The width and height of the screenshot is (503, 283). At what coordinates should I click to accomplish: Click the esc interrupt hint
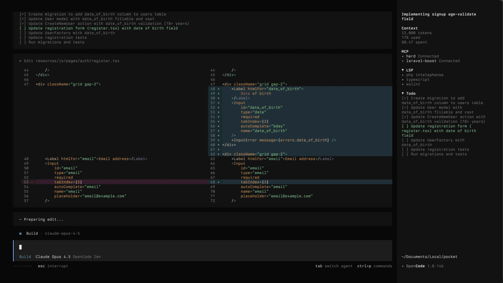coord(53,266)
